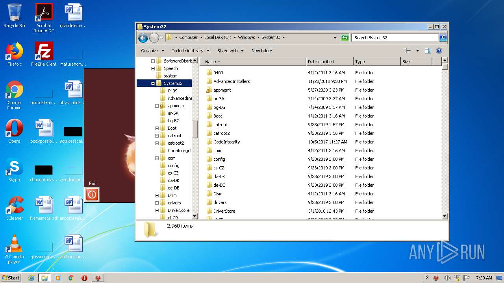
Task: Click the volume speaker tray icon
Action: tap(447, 278)
